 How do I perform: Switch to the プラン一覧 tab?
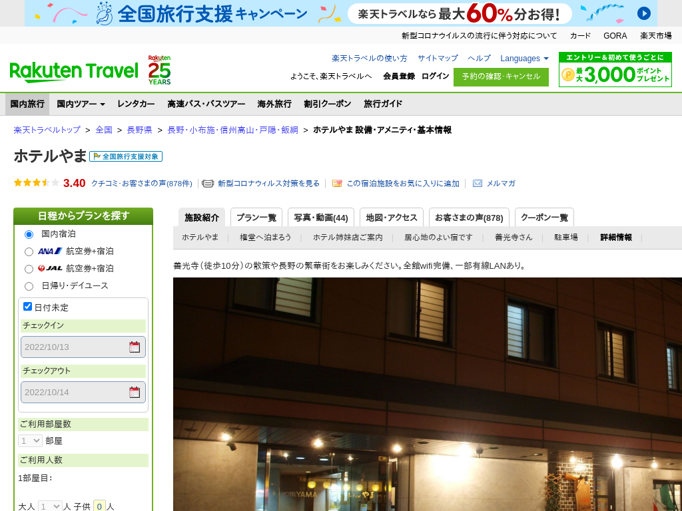tap(256, 218)
